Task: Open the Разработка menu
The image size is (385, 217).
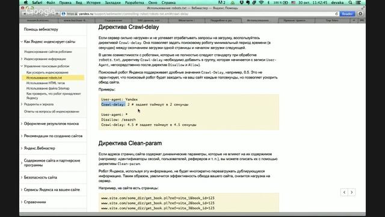Action: coord(134,2)
